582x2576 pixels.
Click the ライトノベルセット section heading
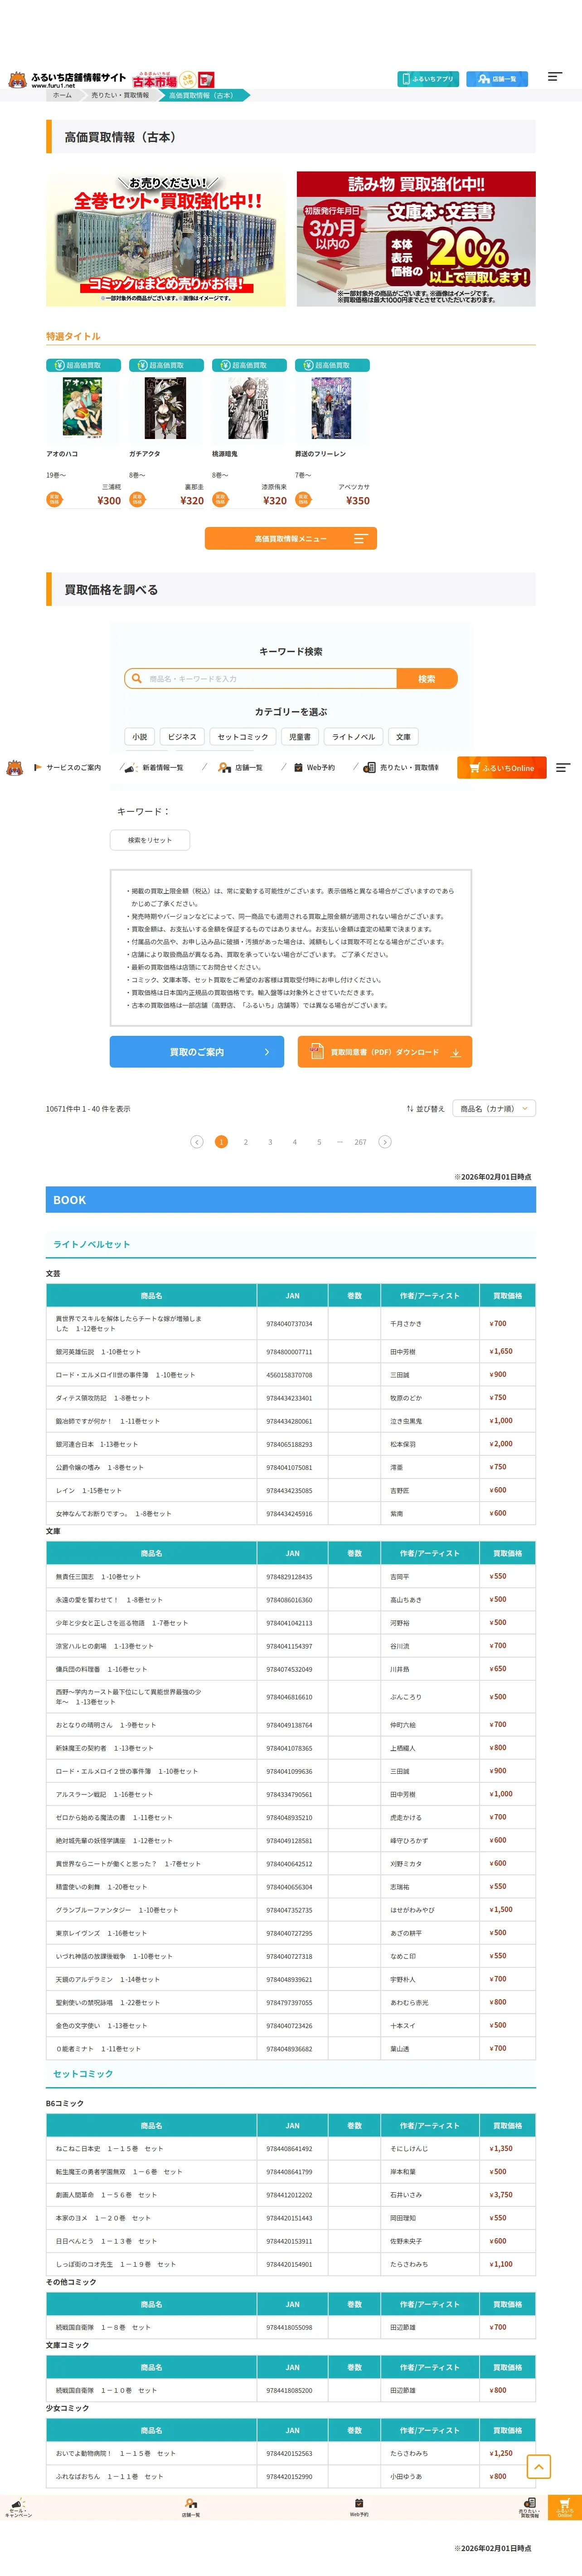tap(91, 1245)
